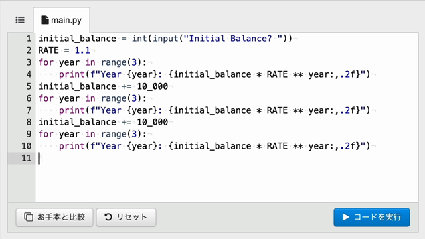Click line number 11 in gutter
Image resolution: width=425 pixels, height=239 pixels.
27,158
